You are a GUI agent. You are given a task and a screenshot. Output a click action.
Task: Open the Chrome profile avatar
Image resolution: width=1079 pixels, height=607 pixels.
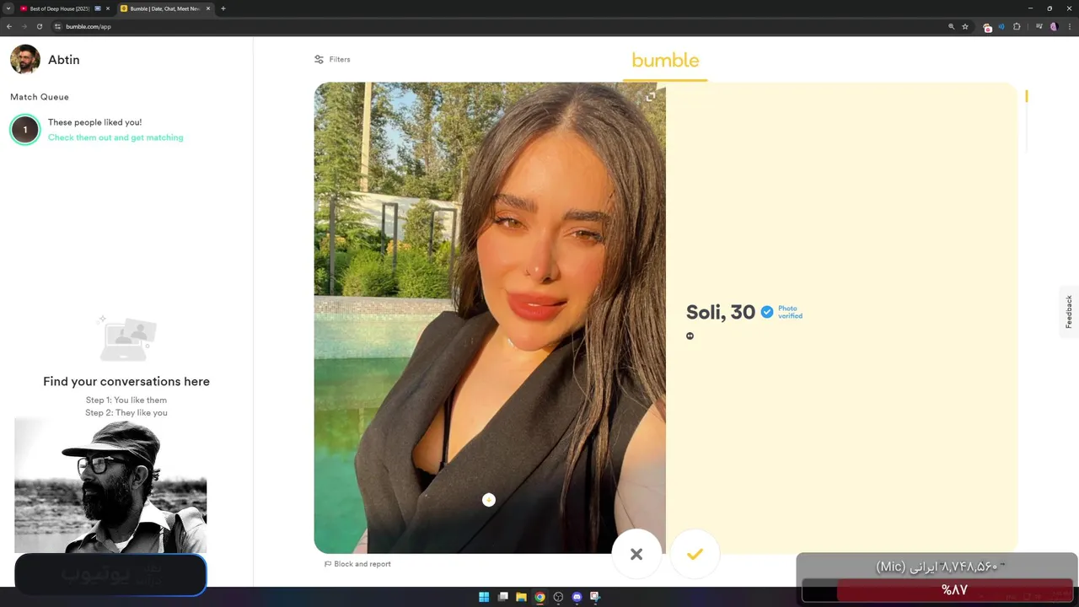[1054, 26]
